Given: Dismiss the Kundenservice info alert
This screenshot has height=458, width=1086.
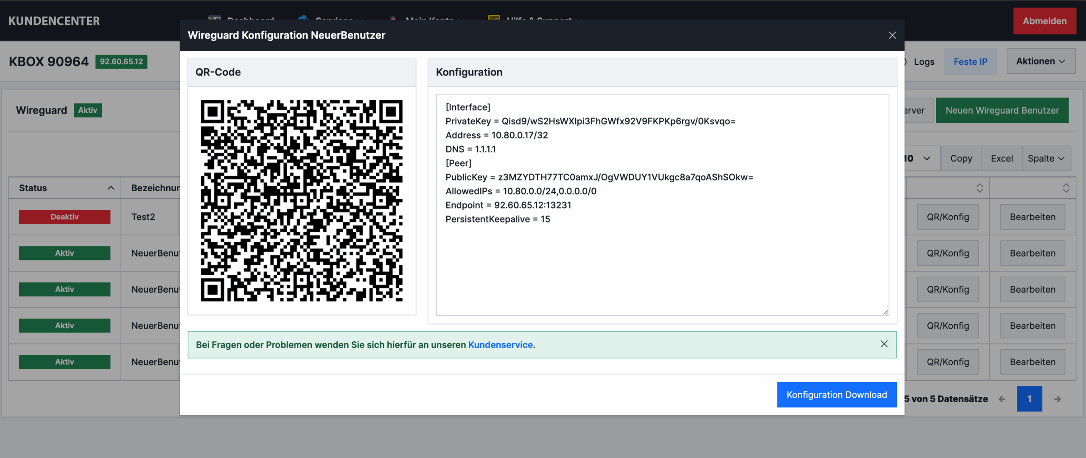Looking at the screenshot, I should click(884, 344).
